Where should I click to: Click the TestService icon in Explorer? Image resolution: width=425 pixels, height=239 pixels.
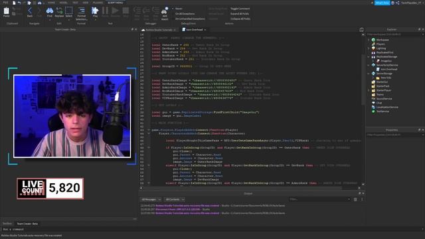(x=373, y=112)
